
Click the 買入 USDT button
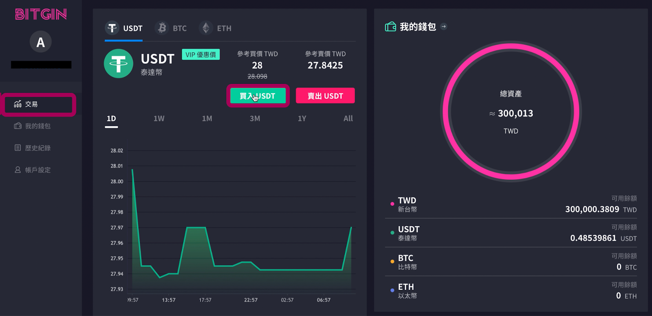coord(258,96)
